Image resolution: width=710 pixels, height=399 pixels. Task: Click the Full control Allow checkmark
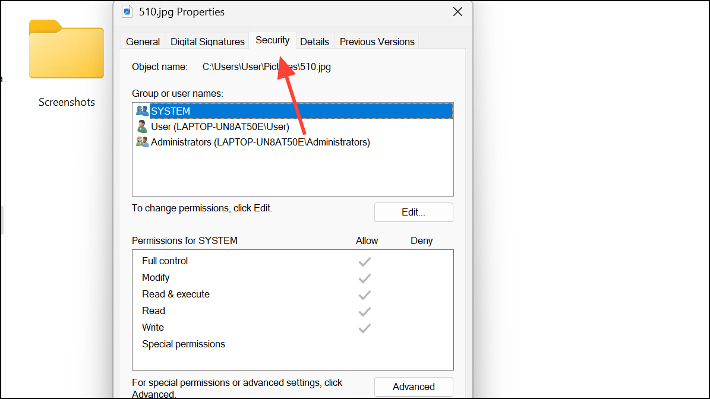pyautogui.click(x=365, y=261)
